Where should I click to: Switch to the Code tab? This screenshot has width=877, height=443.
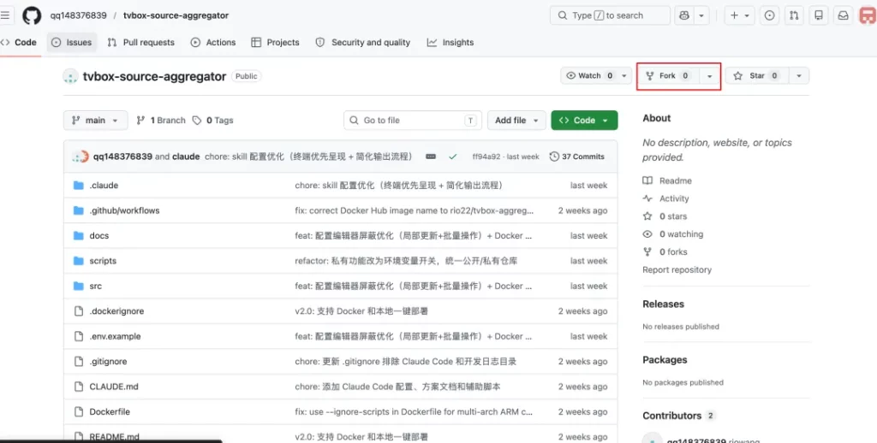coord(19,43)
